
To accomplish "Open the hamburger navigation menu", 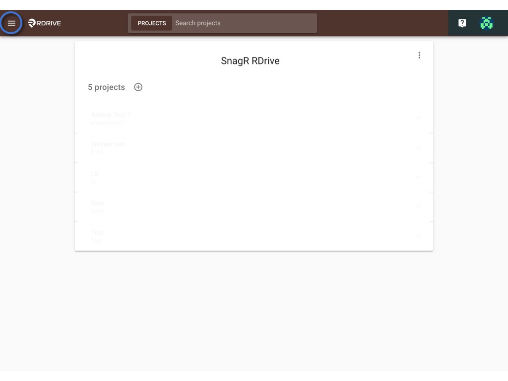I will point(11,23).
